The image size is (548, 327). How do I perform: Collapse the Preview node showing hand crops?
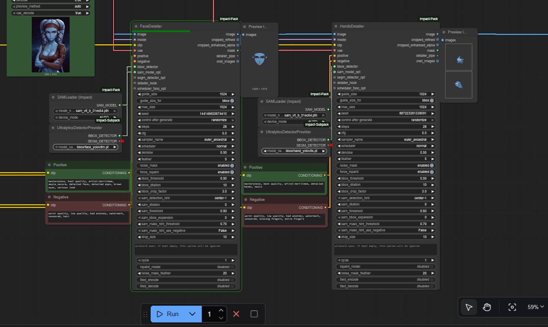click(x=443, y=32)
